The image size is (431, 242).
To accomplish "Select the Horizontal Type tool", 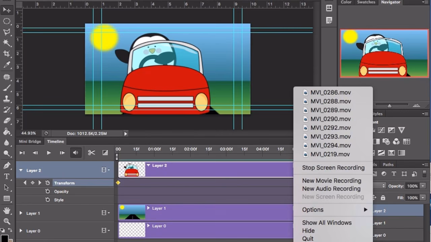I will point(7,175).
